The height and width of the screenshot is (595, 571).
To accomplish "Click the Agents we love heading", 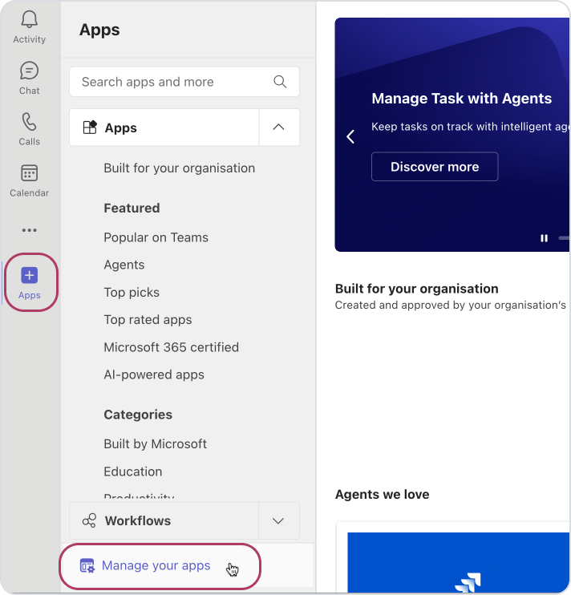I will (382, 495).
